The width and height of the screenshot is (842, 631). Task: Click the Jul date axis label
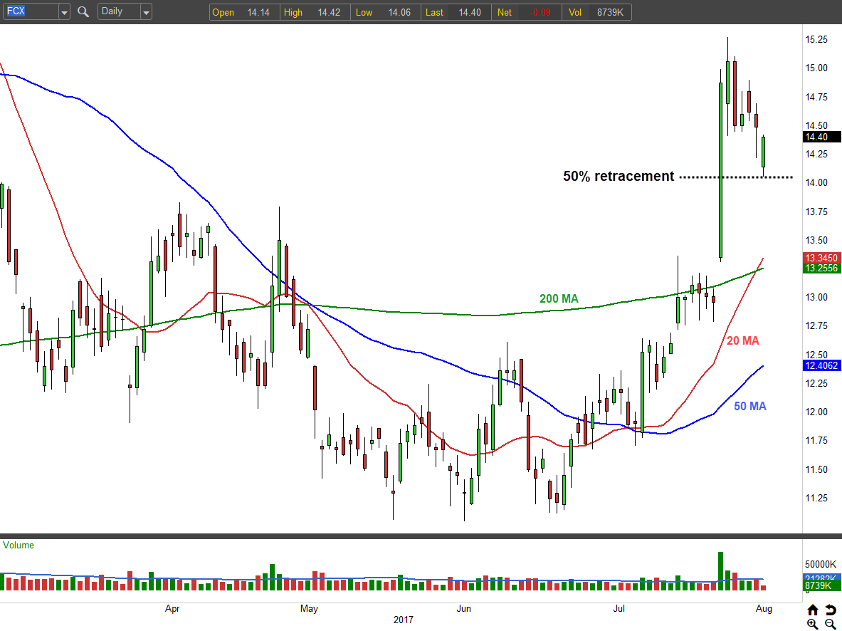click(619, 608)
